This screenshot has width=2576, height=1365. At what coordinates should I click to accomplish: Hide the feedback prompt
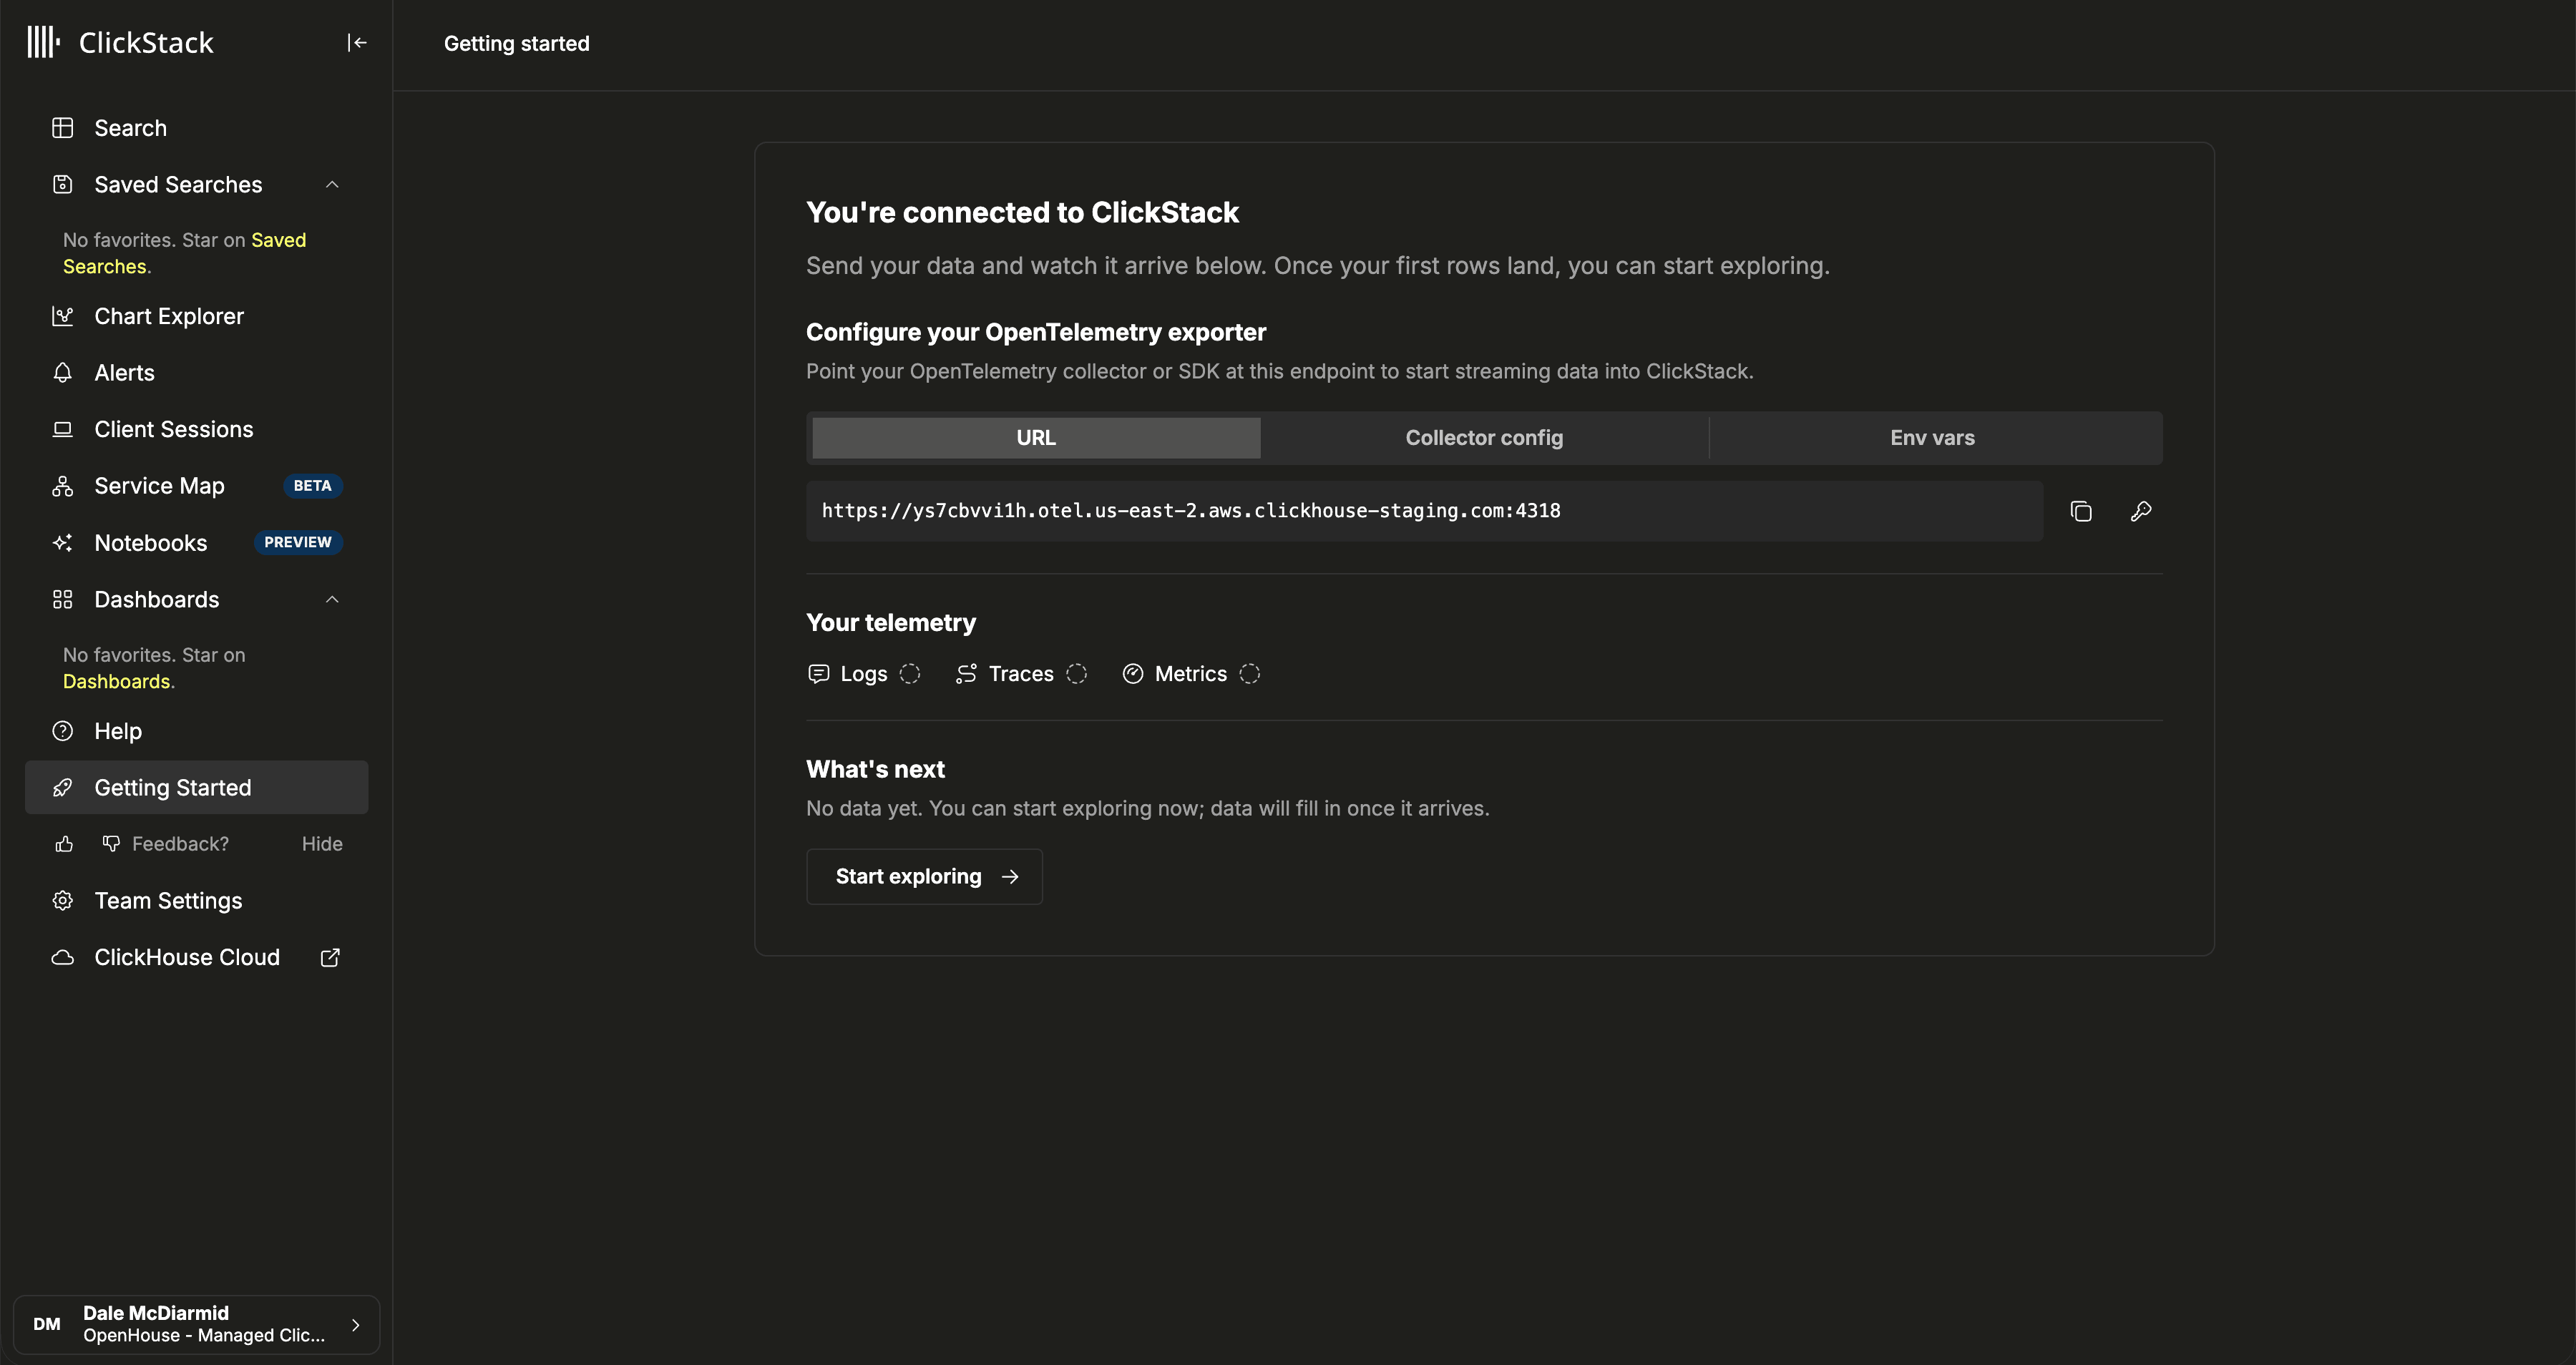322,844
